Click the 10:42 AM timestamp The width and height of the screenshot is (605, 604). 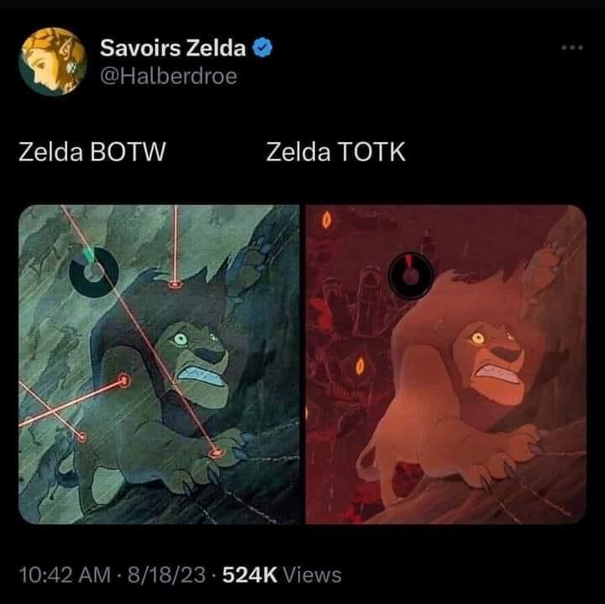click(x=65, y=575)
